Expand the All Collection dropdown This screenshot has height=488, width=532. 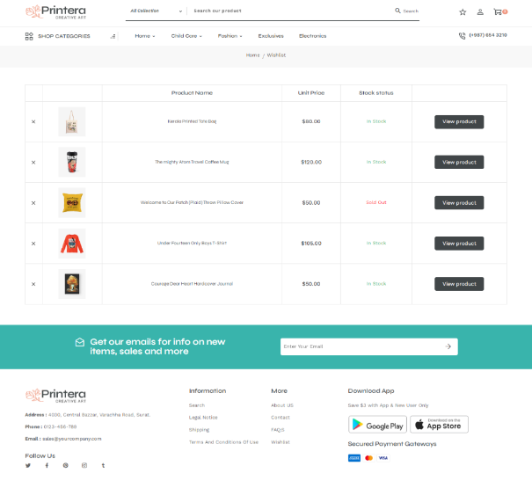[157, 11]
